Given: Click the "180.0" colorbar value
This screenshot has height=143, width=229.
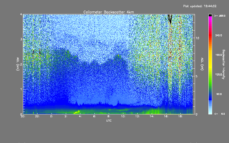Looking at the screenshot, I should click(x=219, y=55).
